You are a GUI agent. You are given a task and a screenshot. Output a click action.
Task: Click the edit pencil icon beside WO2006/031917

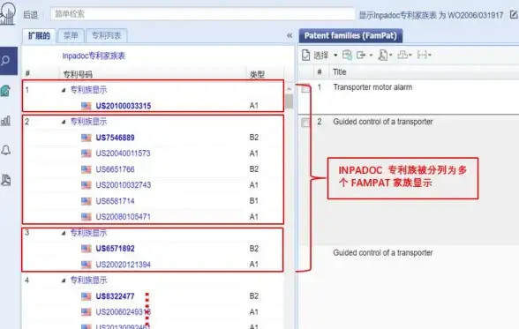pos(514,14)
